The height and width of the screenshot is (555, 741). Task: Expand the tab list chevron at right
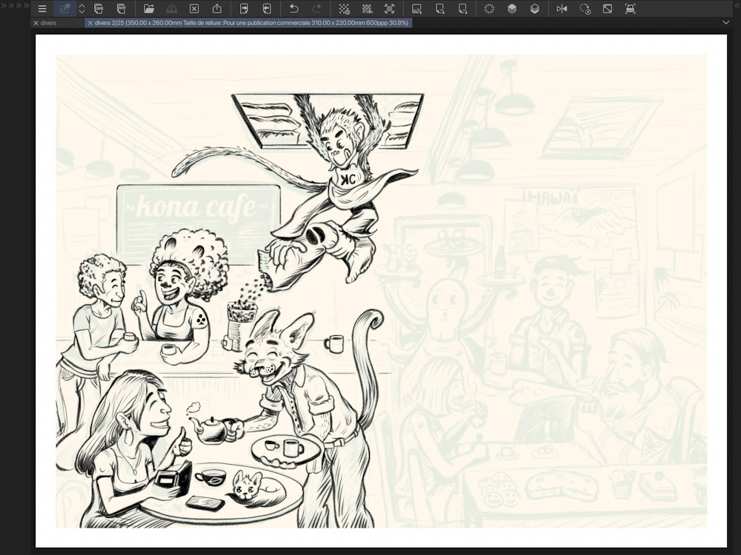click(725, 23)
